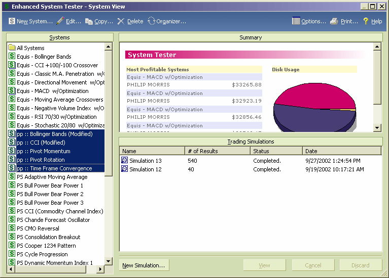Open Options from the toolbar icon
This screenshot has width=389, height=278.
296,21
